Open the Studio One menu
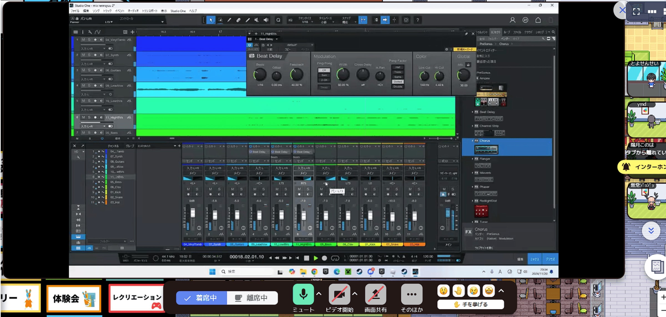This screenshot has width=666, height=317. click(178, 11)
